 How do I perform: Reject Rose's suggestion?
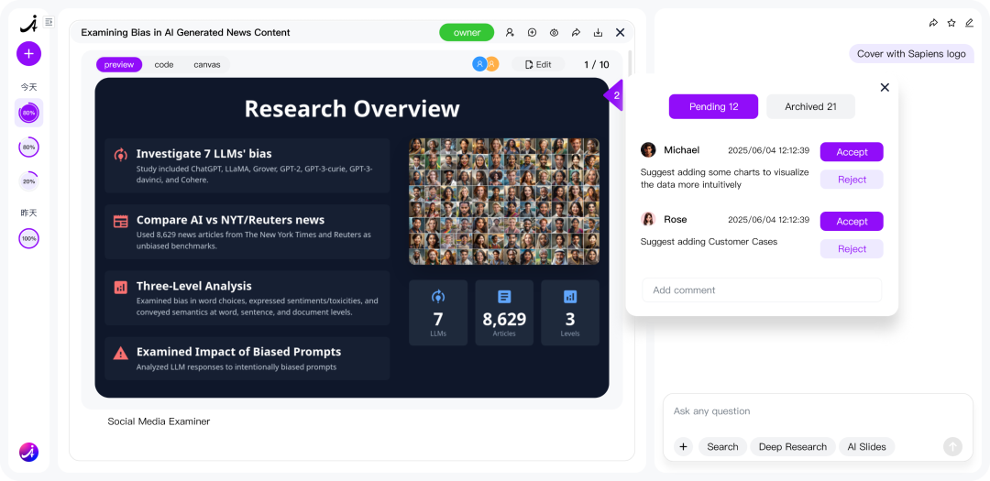coord(852,248)
